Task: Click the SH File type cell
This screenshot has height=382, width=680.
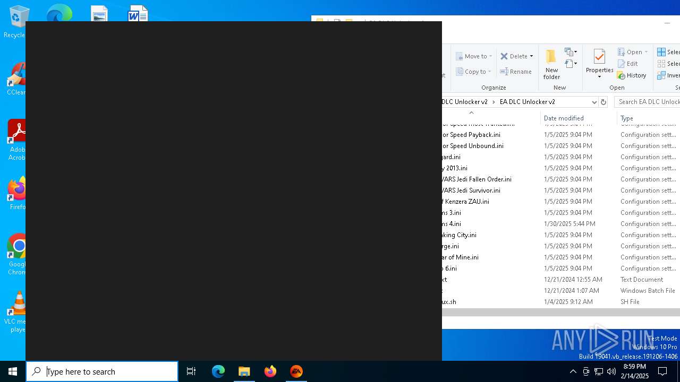Action: click(630, 302)
